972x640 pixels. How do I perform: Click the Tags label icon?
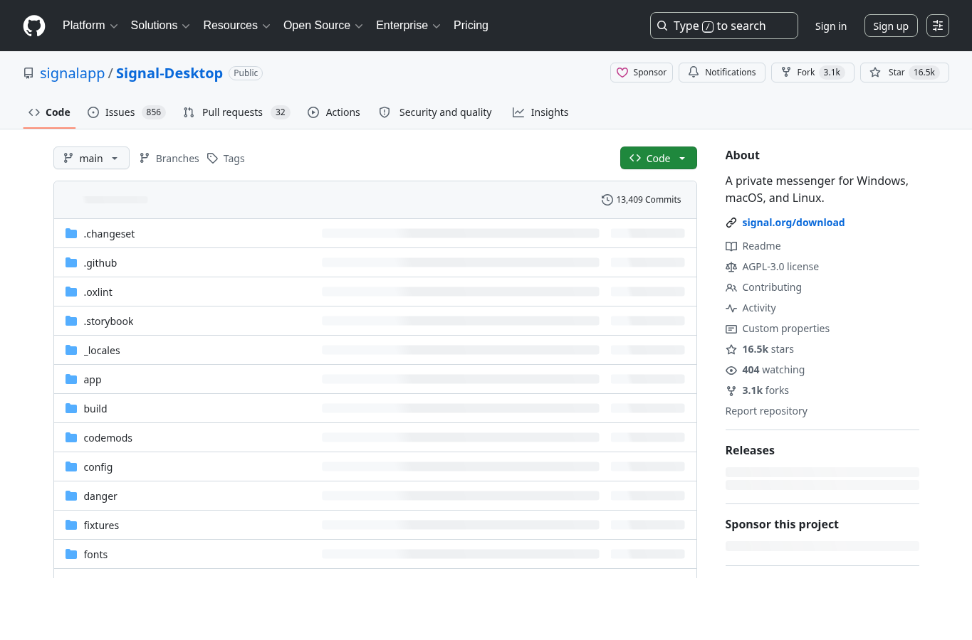pos(212,158)
